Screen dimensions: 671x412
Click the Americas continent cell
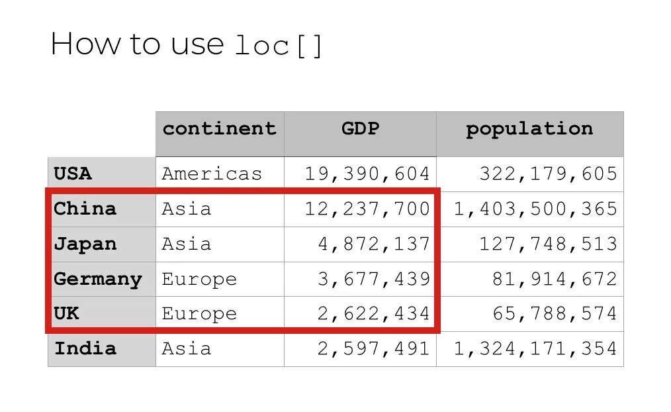pyautogui.click(x=212, y=174)
